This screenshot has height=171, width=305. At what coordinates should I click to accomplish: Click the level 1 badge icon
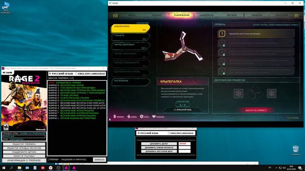click(222, 34)
